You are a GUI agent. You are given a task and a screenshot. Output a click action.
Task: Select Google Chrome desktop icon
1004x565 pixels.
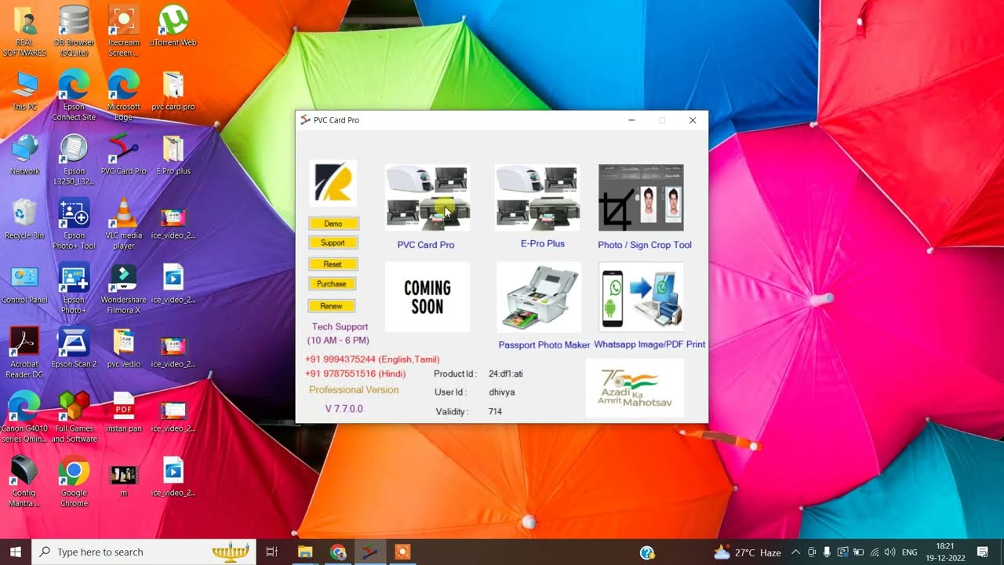[x=74, y=482]
